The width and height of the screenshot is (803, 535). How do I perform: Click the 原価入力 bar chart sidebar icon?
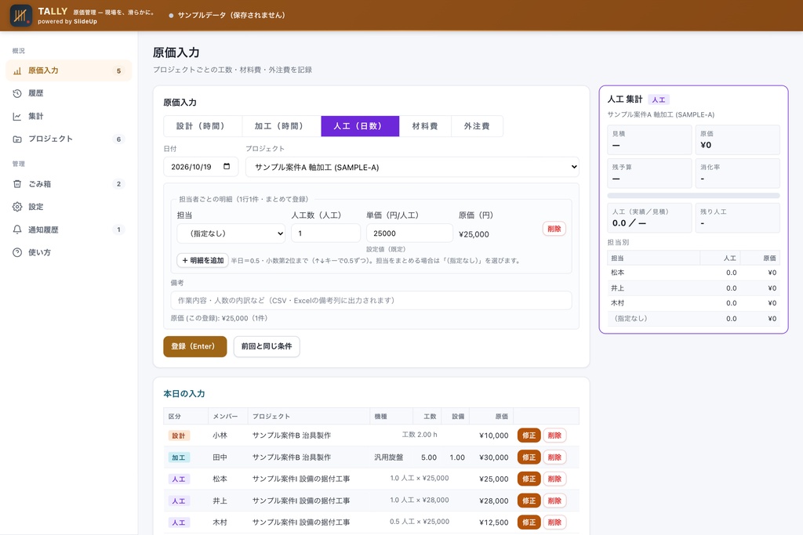(17, 70)
